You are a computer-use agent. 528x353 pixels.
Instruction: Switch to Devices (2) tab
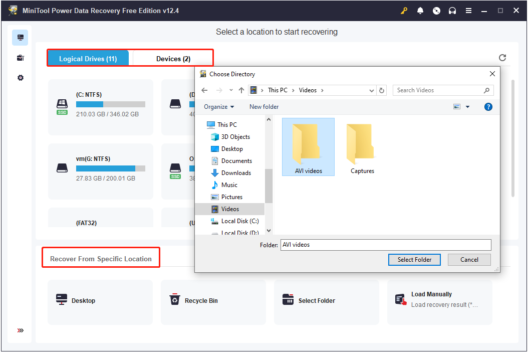173,59
